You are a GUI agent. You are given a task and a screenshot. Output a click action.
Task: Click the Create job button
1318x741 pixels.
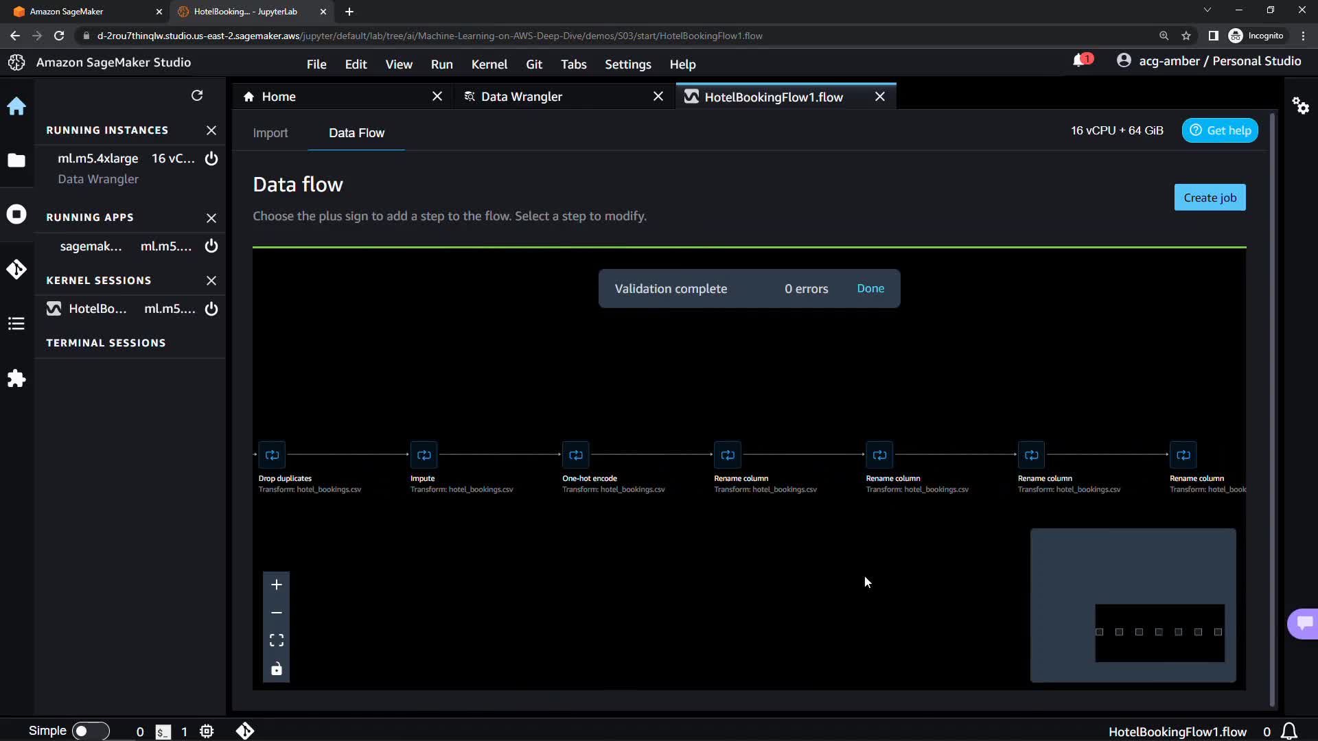click(1210, 198)
